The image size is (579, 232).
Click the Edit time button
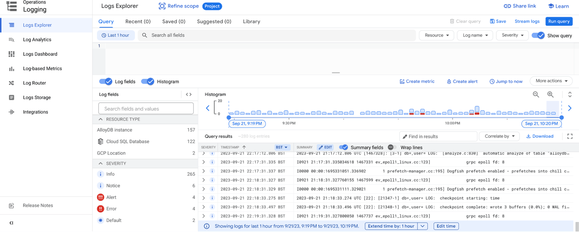click(x=446, y=226)
